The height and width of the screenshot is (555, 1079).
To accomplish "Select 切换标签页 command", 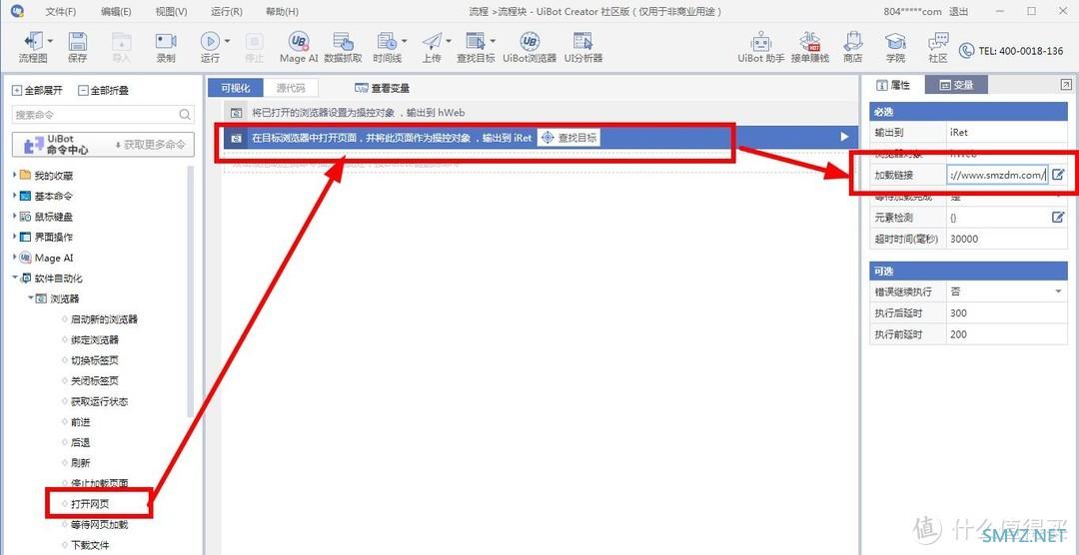I will pos(94,360).
